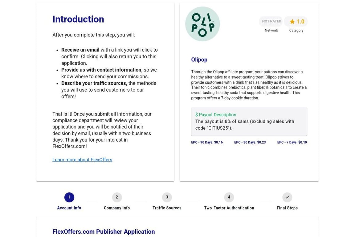This screenshot has width=355, height=237.
Task: Click the checkmark Final Steps icon
Action: point(287,197)
